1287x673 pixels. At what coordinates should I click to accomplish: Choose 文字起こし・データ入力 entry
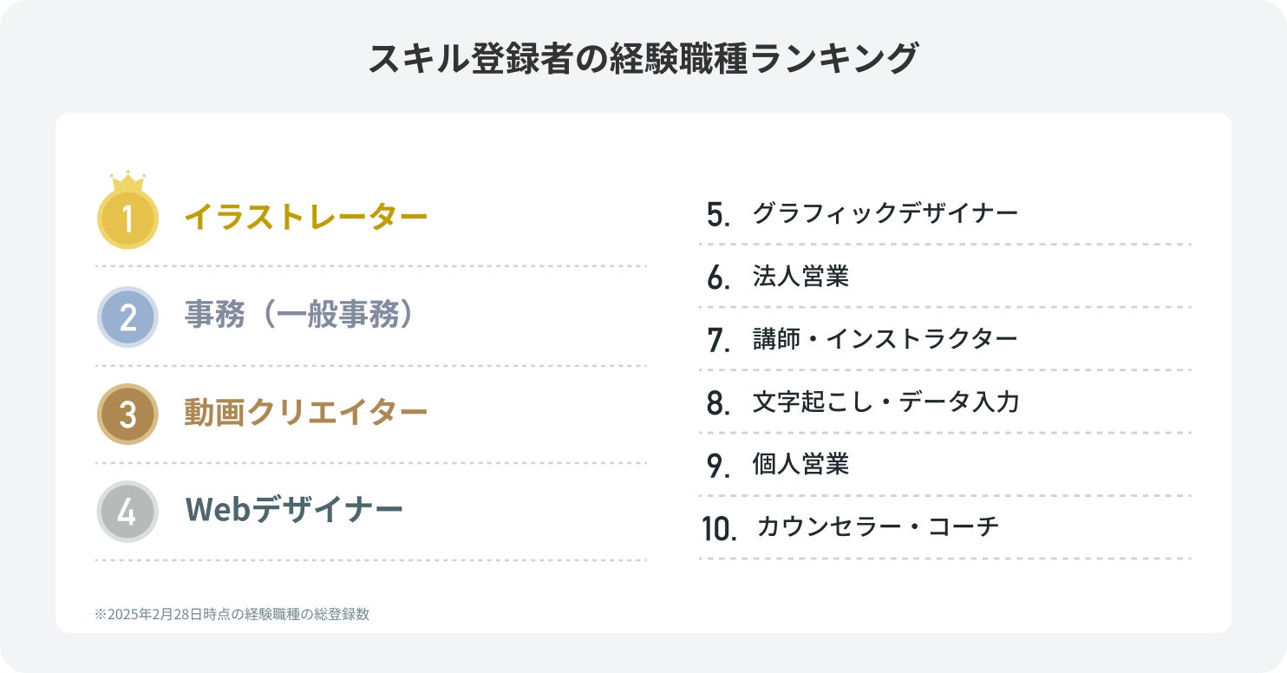[885, 402]
